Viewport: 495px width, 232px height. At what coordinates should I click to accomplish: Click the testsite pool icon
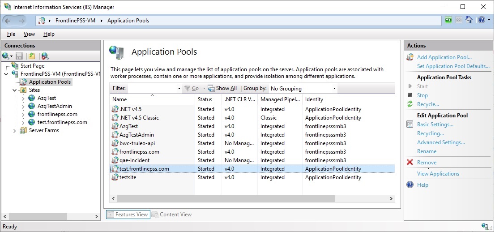[115, 178]
